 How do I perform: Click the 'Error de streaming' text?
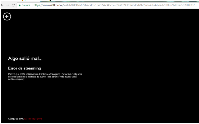tap(24, 68)
